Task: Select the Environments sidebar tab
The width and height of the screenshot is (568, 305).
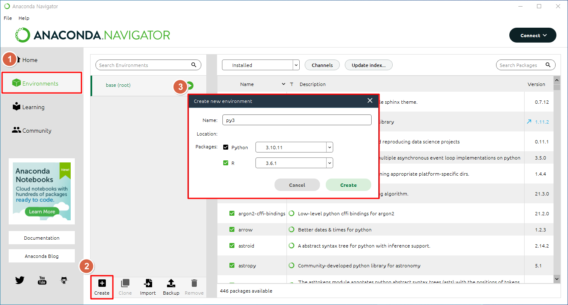Action: pos(42,83)
